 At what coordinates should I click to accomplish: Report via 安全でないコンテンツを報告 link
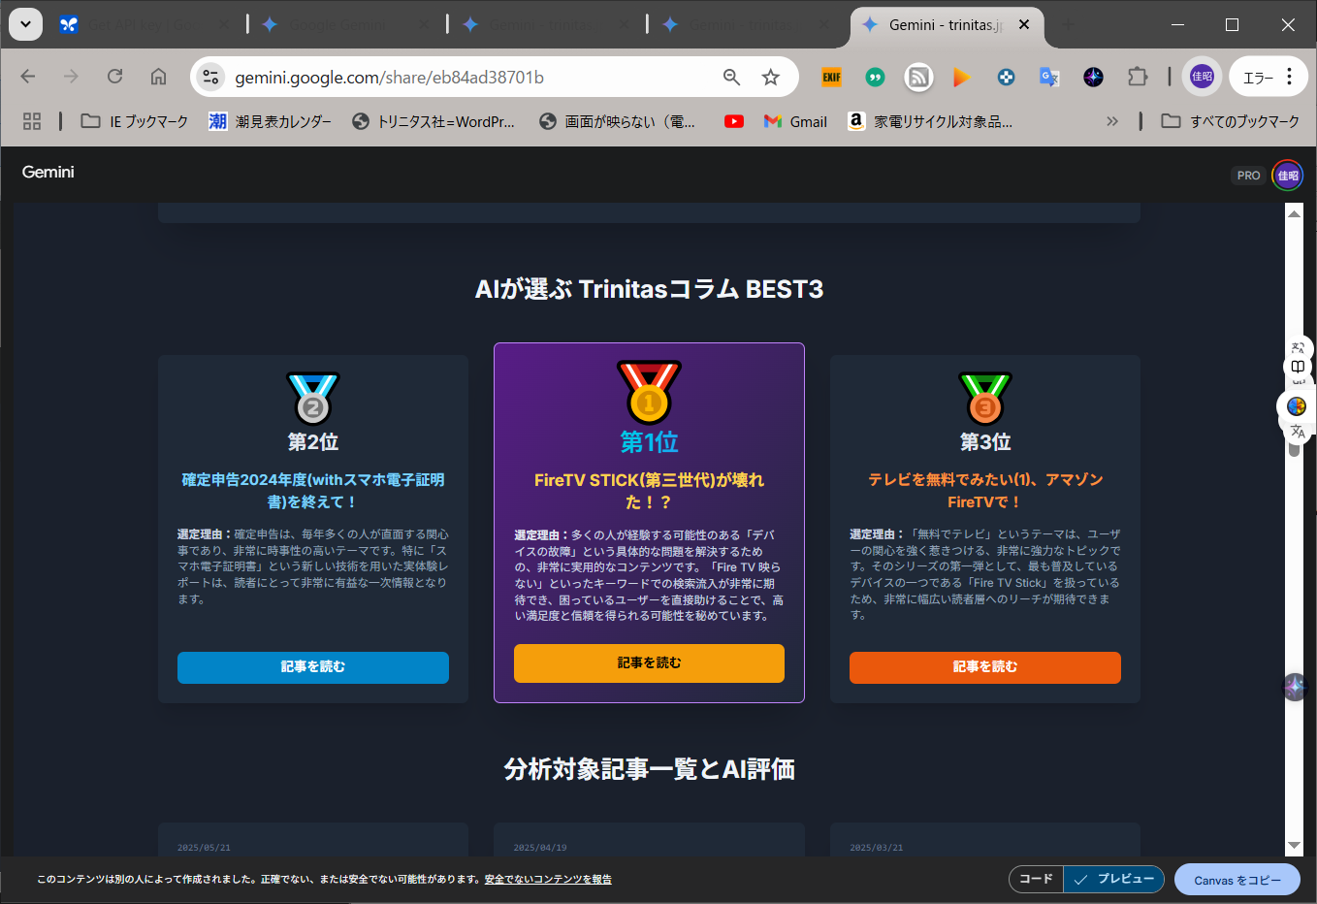coord(548,880)
